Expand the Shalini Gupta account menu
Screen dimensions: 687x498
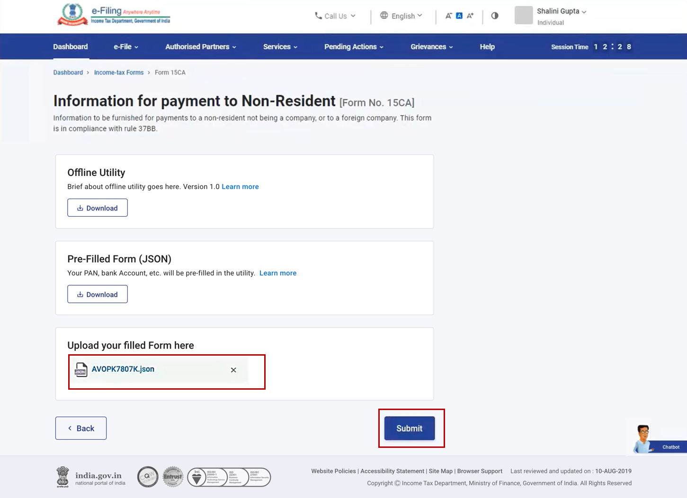[562, 11]
